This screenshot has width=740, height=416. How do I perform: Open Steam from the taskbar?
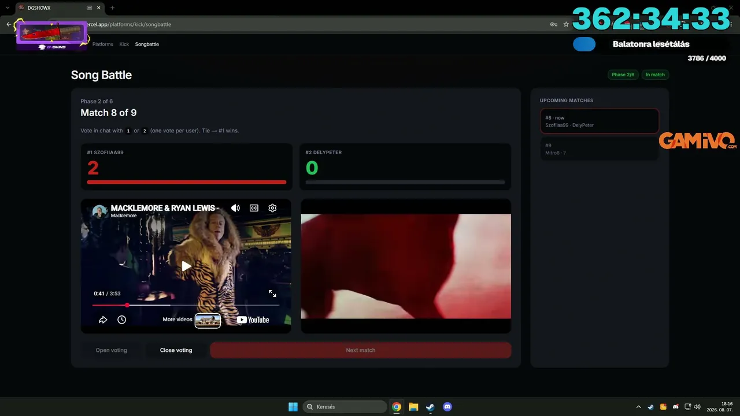click(x=430, y=407)
